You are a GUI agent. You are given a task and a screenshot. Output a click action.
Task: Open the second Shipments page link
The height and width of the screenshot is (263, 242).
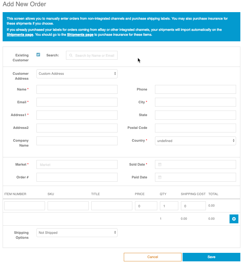[80, 35]
